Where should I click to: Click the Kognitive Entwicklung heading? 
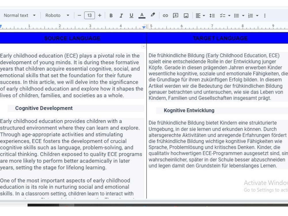(x=189, y=110)
